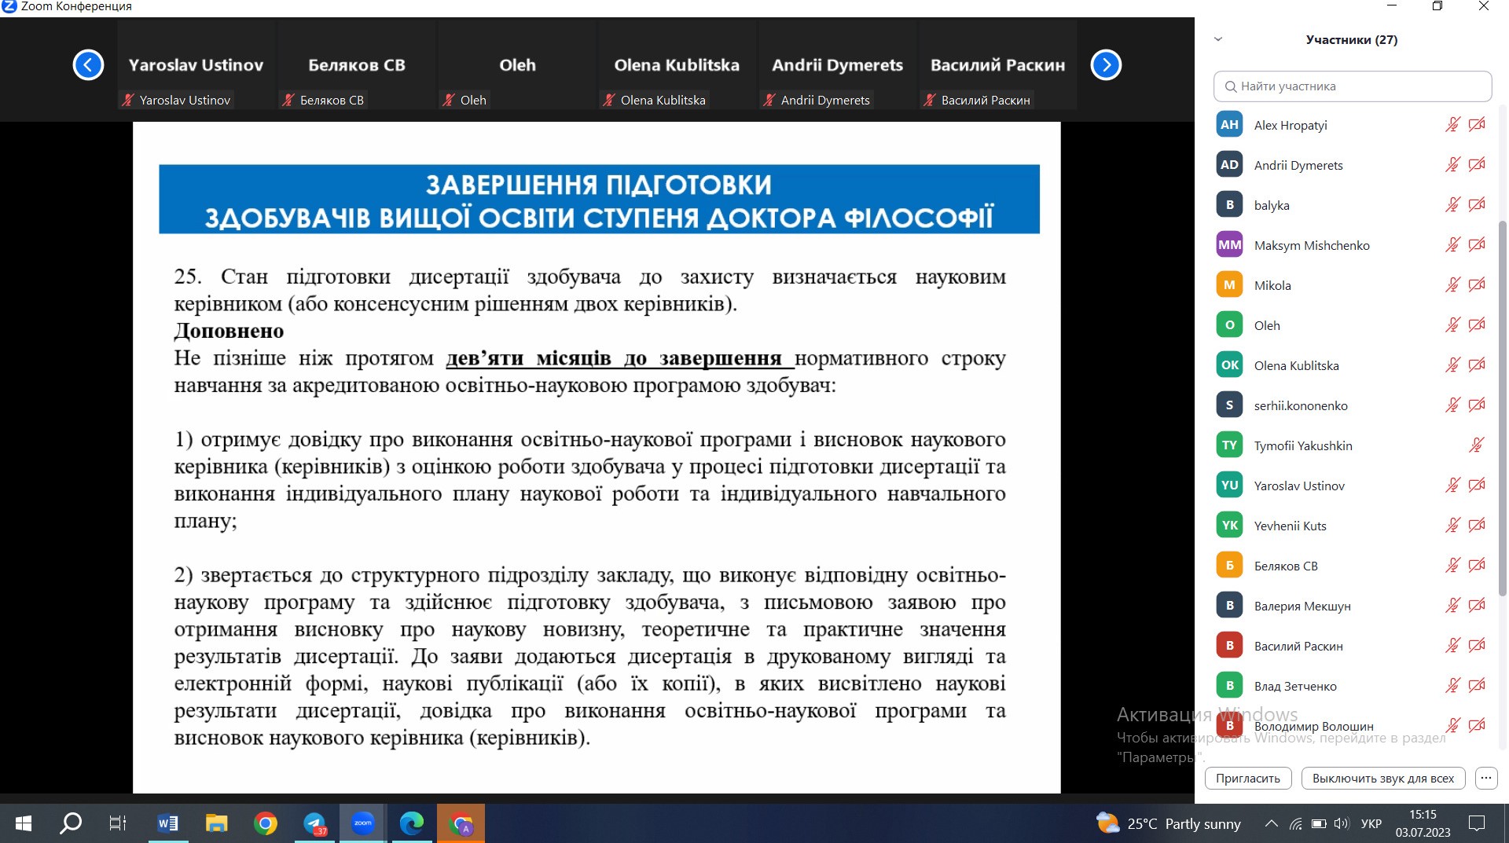The width and height of the screenshot is (1509, 843).
Task: Click Alex Hropatyi's avatar icon
Action: (1229, 125)
